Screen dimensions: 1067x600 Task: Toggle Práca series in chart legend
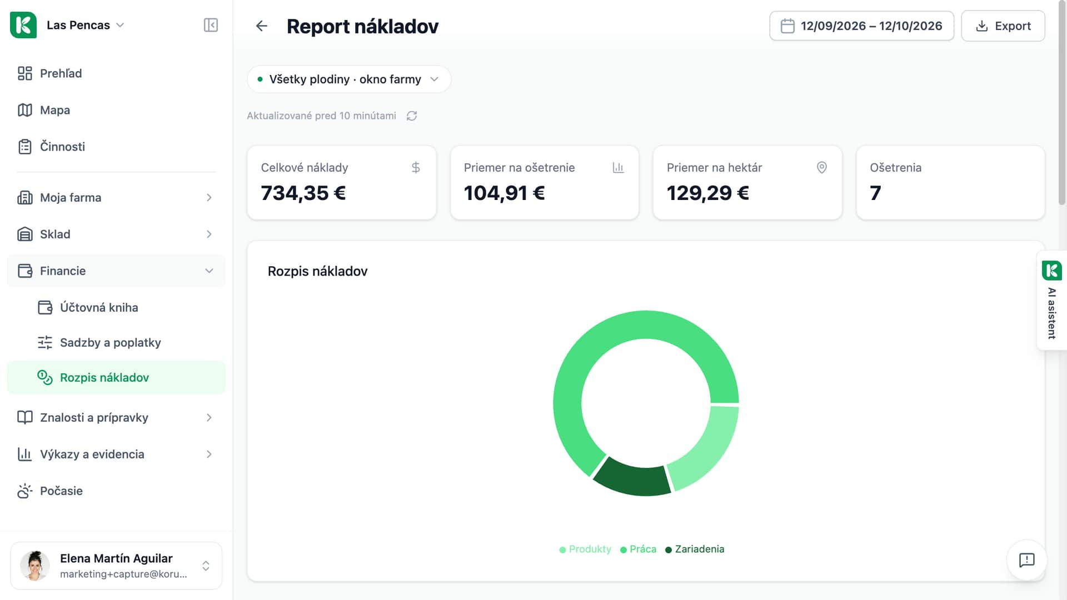pos(638,549)
